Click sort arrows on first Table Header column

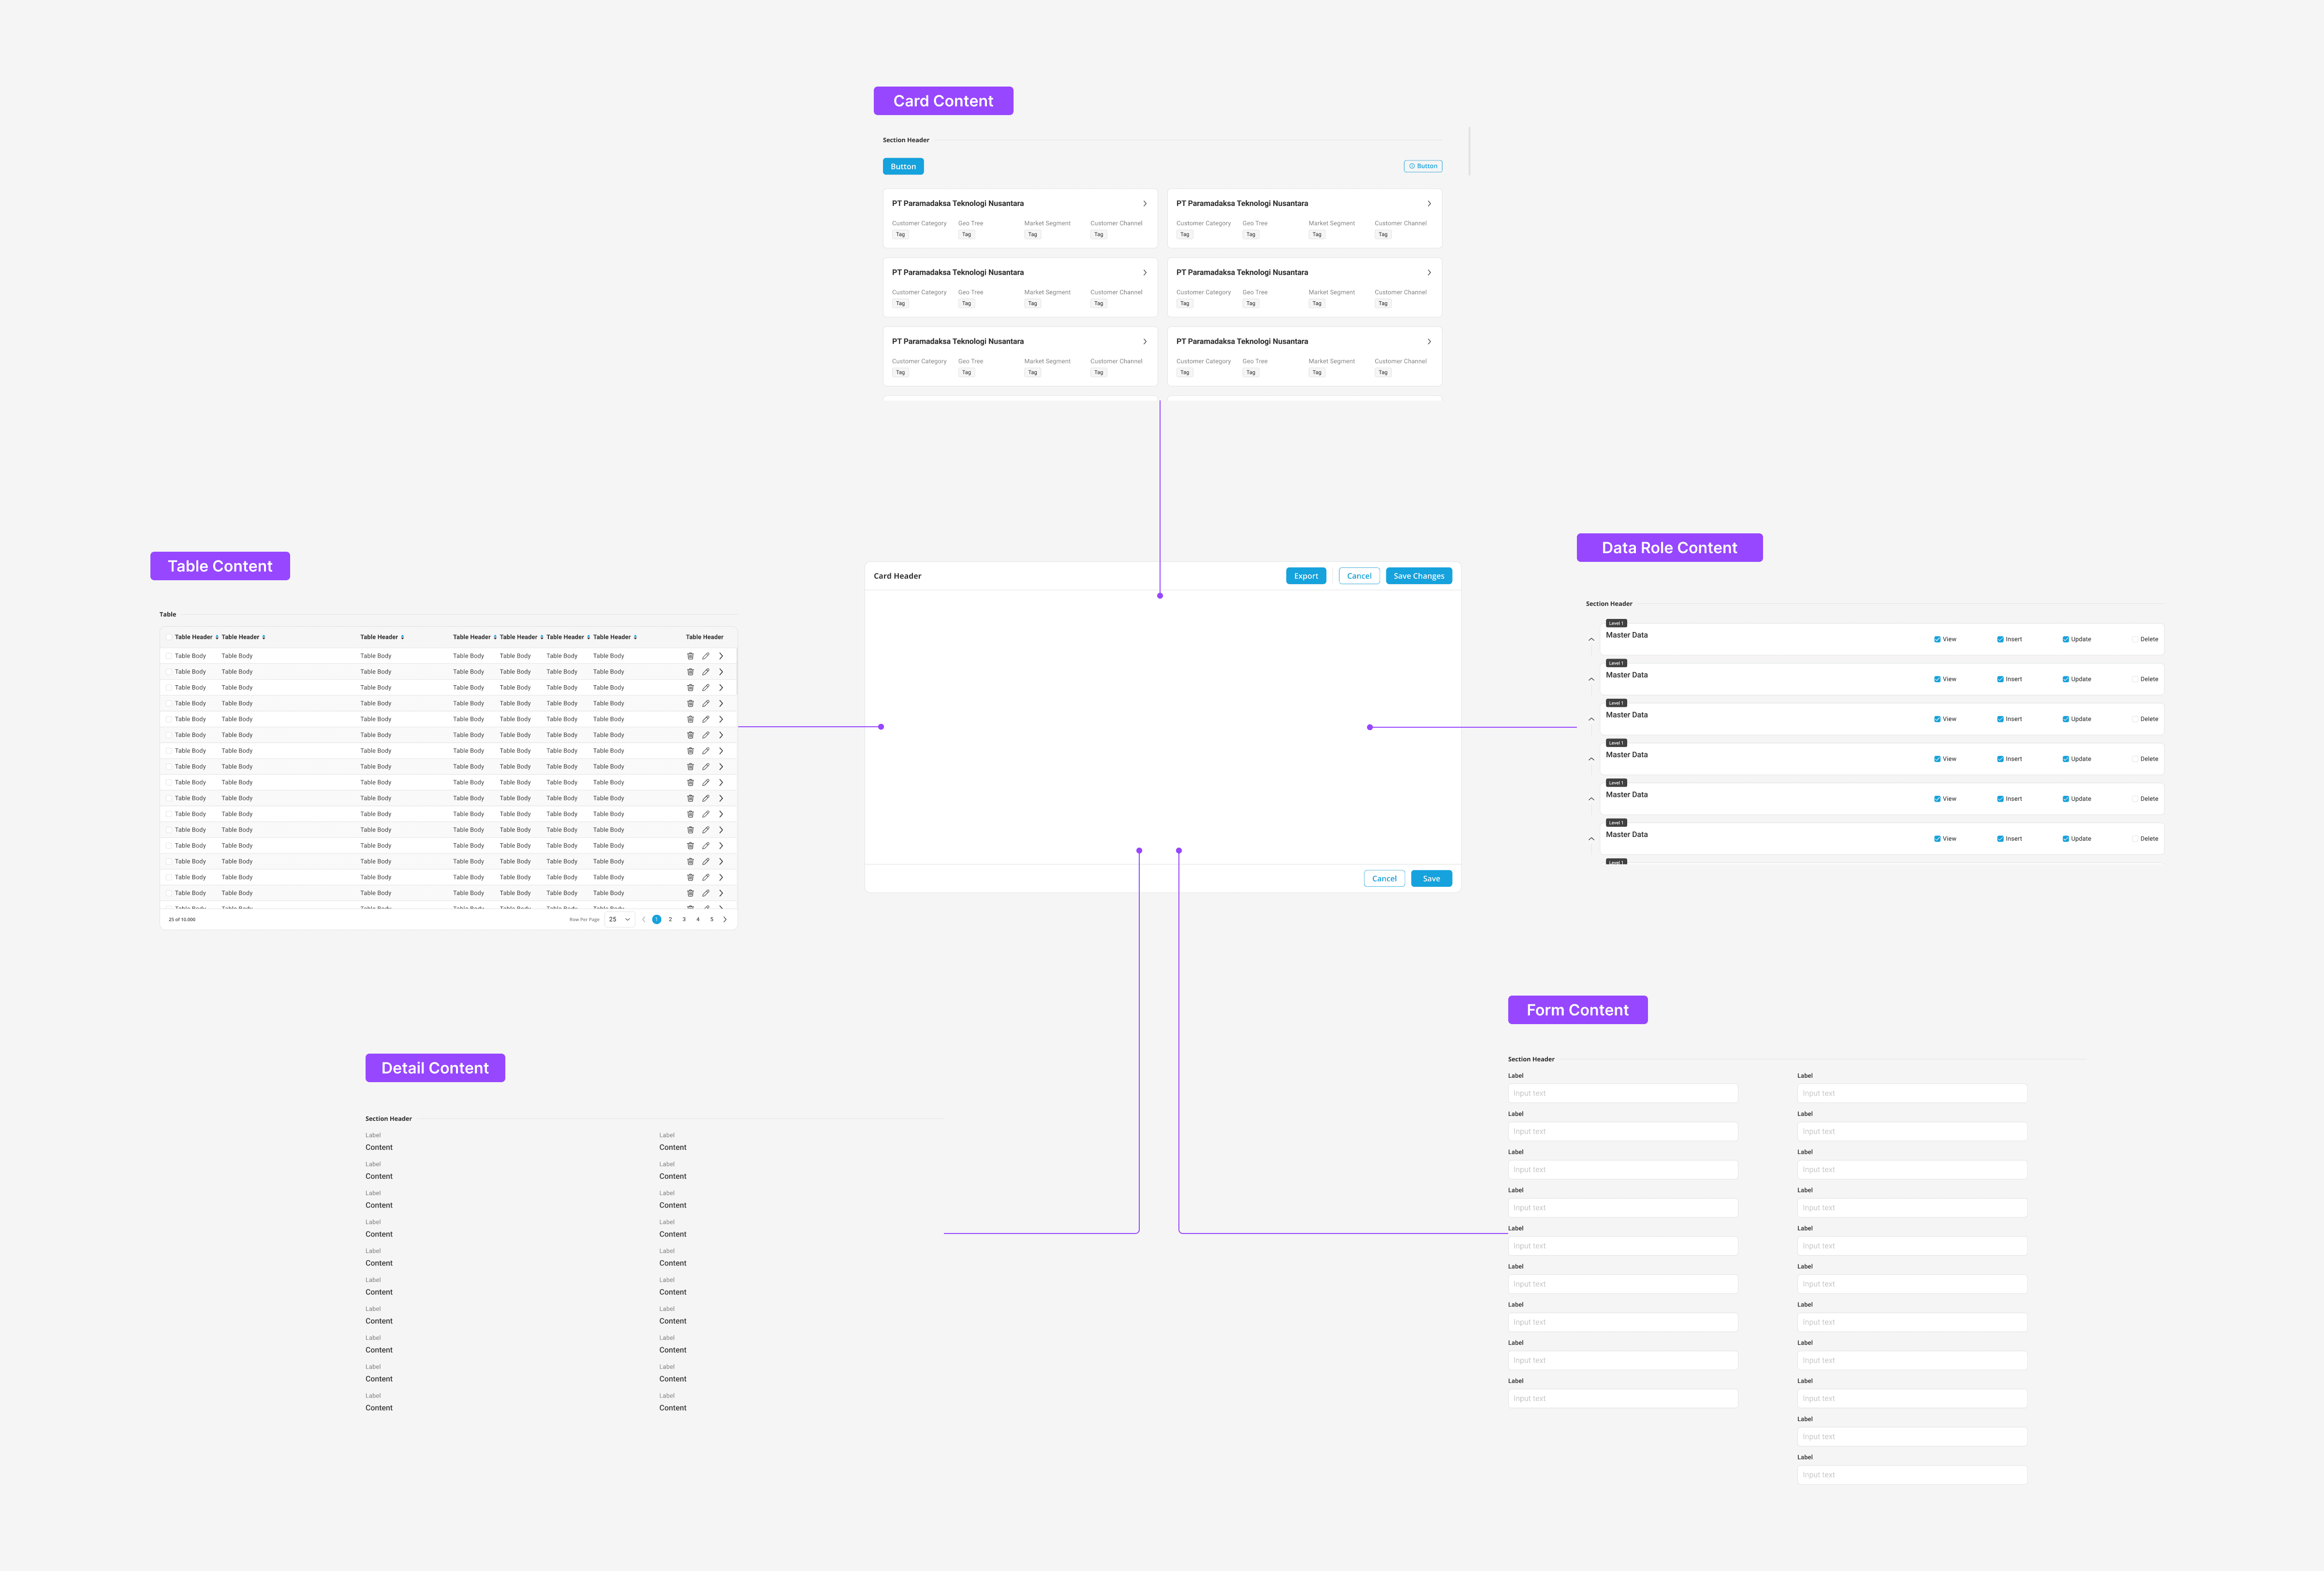217,637
